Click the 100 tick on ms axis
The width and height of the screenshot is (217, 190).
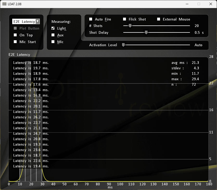click(120, 184)
